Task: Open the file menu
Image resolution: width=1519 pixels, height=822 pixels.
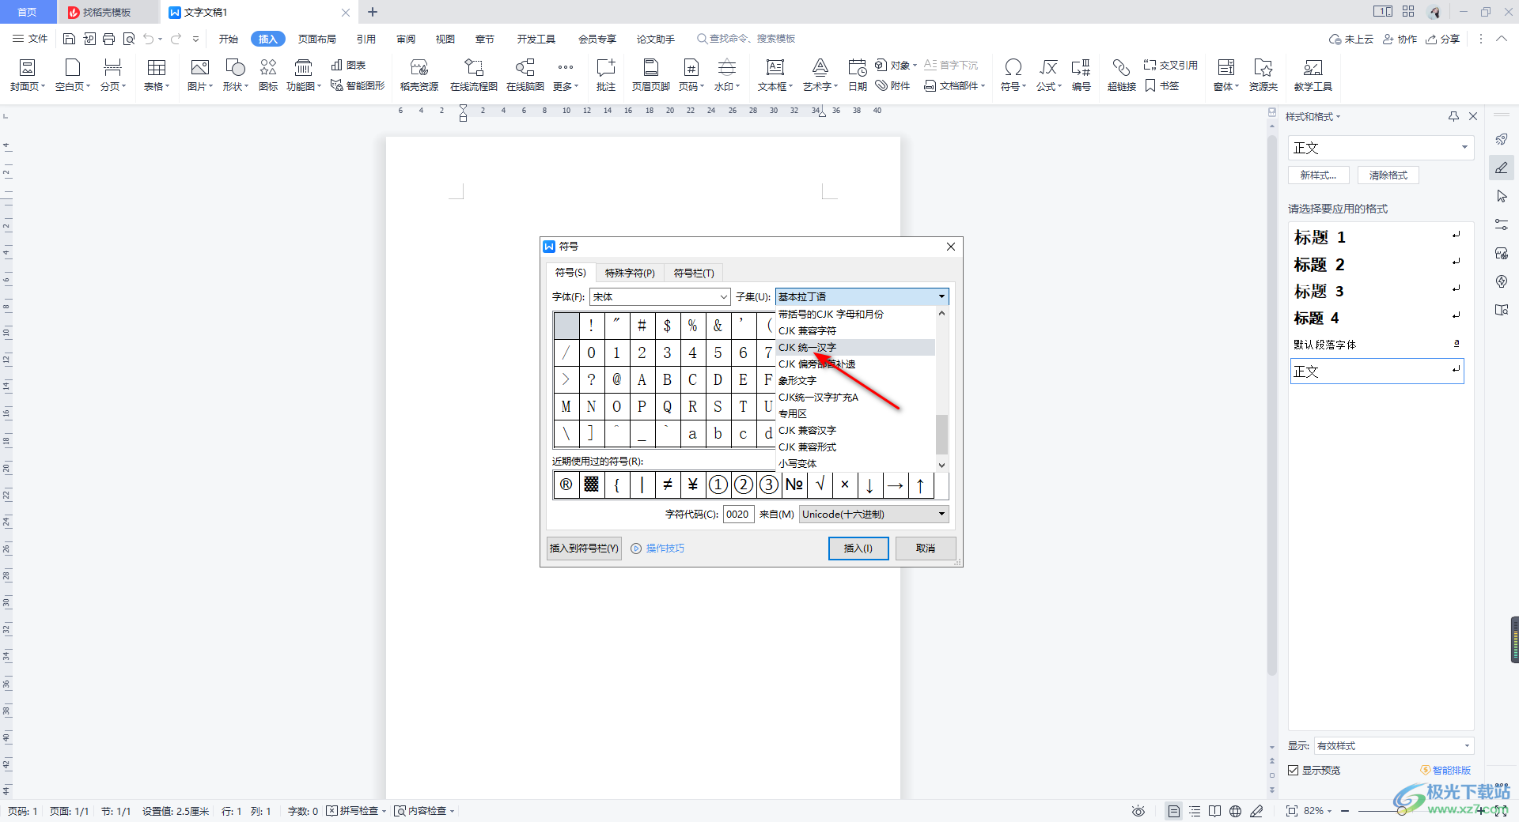Action: (x=30, y=39)
